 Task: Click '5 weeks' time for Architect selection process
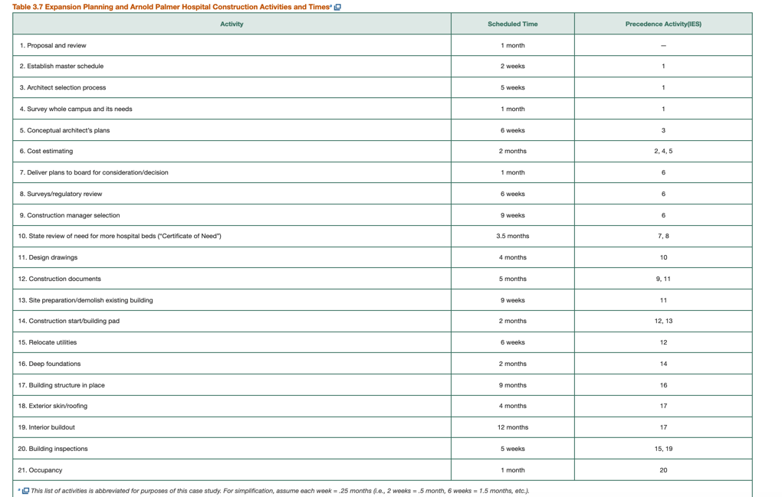point(513,87)
